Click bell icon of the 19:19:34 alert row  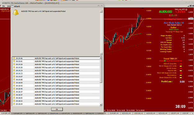tap(14, 64)
